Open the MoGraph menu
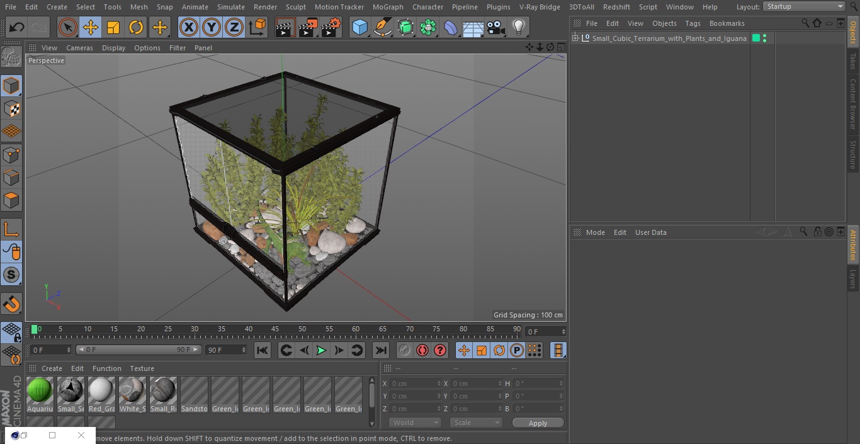This screenshot has height=444, width=860. click(388, 6)
